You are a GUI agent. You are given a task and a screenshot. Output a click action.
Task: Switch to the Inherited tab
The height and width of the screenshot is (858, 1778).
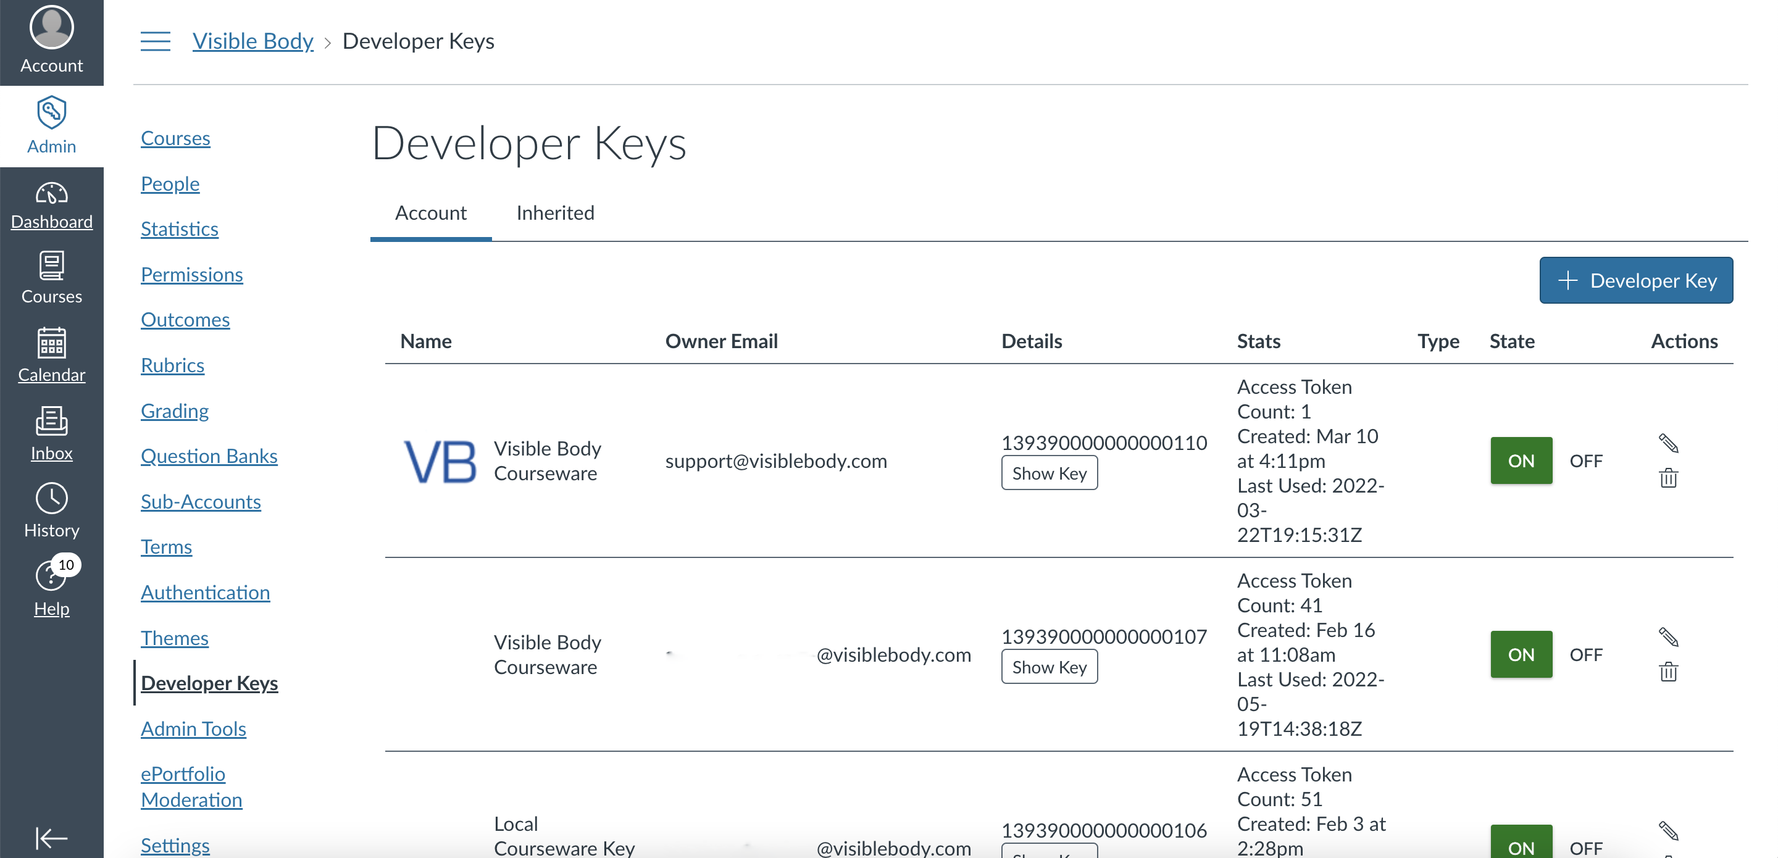pyautogui.click(x=555, y=214)
